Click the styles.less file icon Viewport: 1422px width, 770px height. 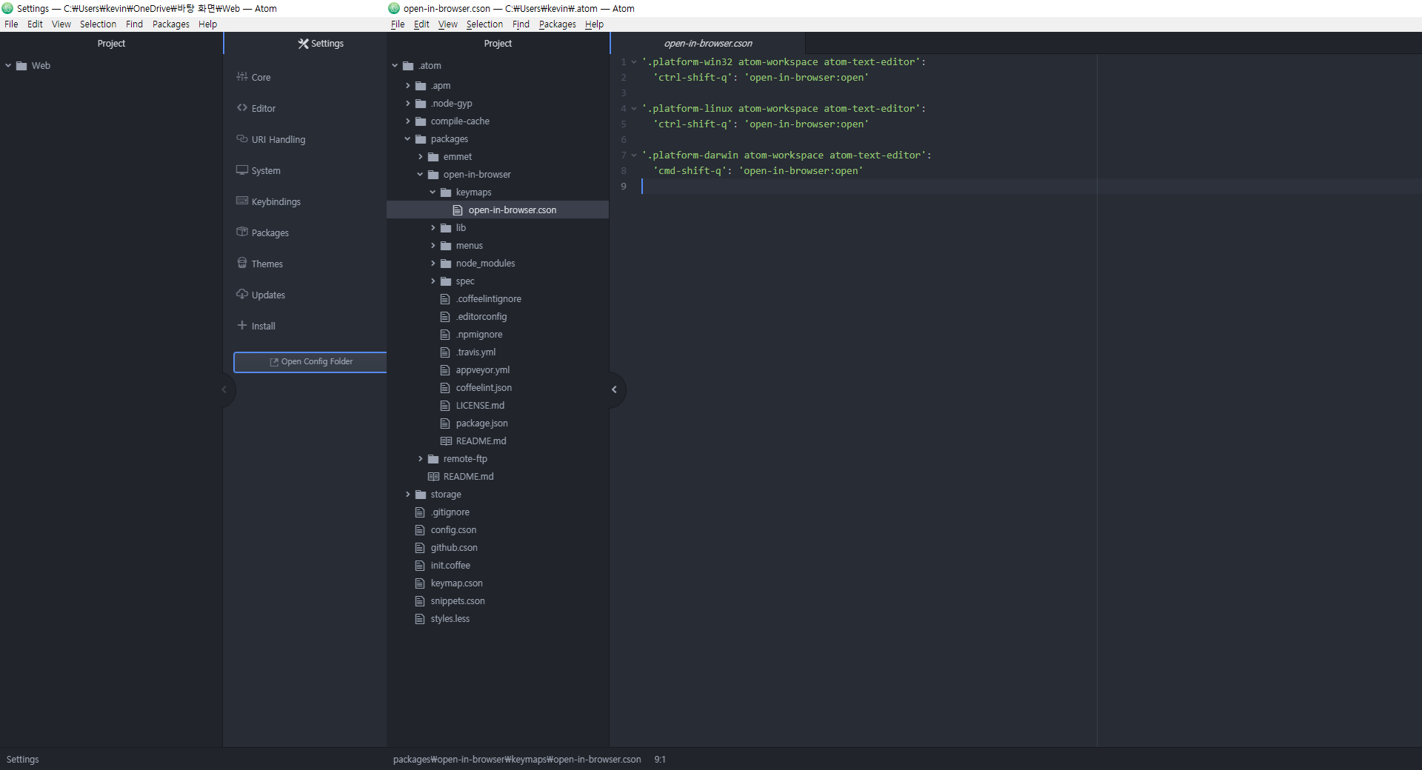[x=420, y=619]
